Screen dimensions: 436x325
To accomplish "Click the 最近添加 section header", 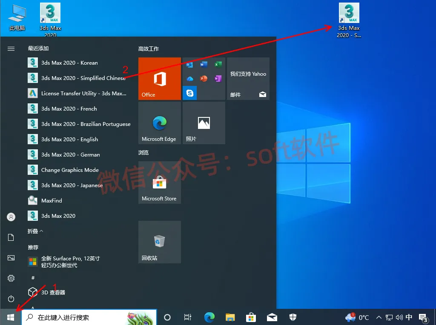I will tap(38, 48).
